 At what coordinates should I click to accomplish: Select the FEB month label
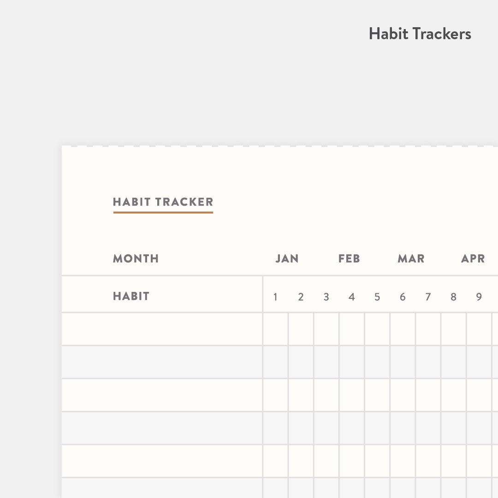click(x=349, y=259)
